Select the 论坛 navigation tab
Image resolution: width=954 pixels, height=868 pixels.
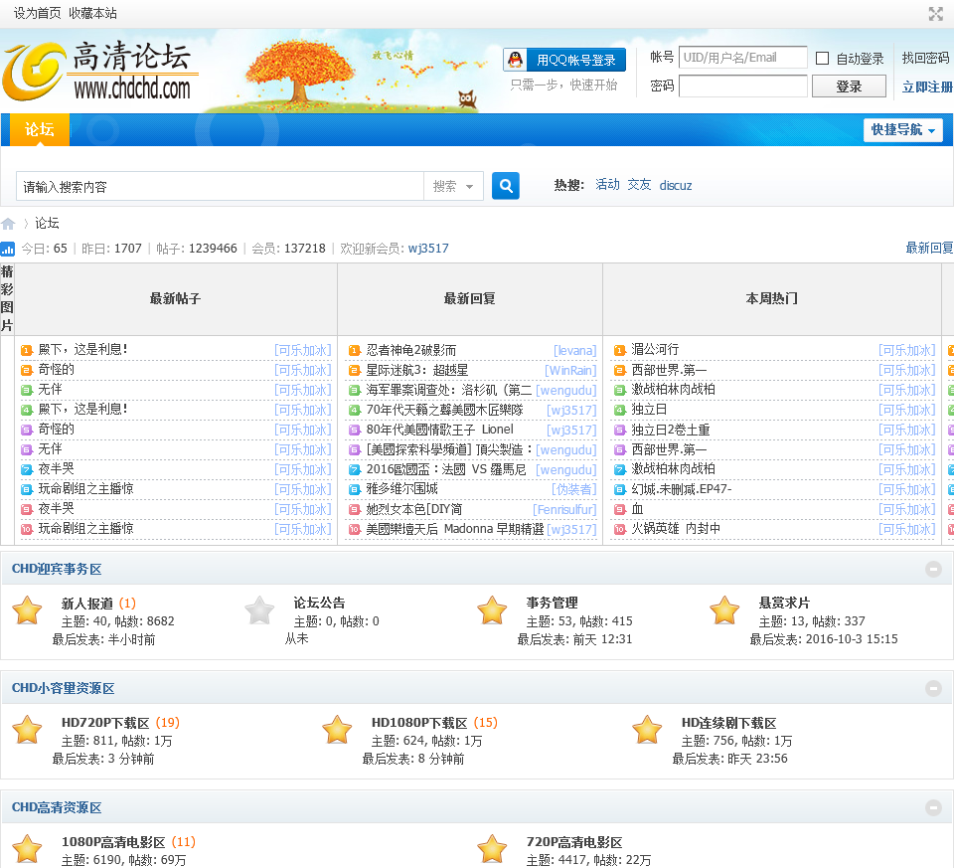pos(40,130)
